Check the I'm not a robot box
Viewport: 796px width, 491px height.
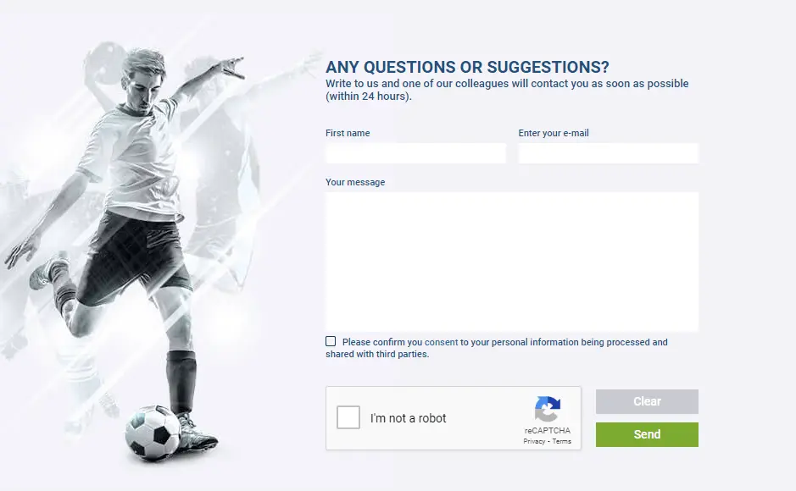348,417
